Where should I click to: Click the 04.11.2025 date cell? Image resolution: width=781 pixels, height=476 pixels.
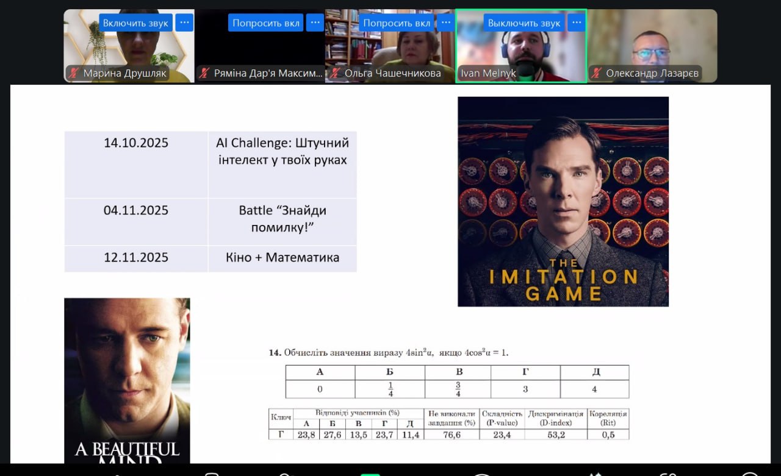point(136,211)
